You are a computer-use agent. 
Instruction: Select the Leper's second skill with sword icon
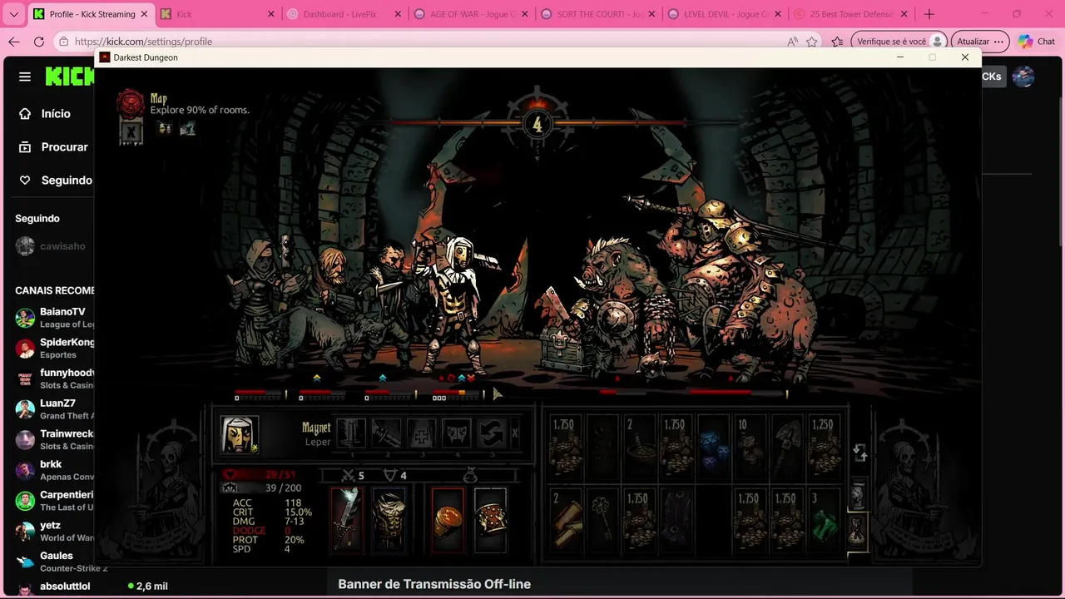(387, 433)
